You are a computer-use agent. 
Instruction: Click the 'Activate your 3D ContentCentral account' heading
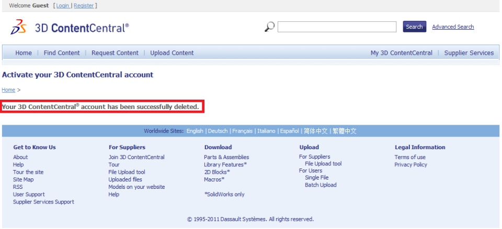pyautogui.click(x=77, y=75)
